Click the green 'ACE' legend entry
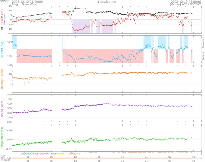The height and width of the screenshot is (162, 205). coord(32,154)
